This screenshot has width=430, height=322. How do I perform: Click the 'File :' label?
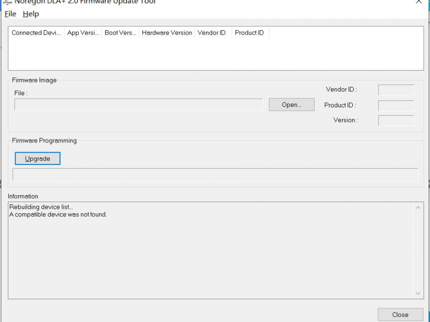pos(21,93)
